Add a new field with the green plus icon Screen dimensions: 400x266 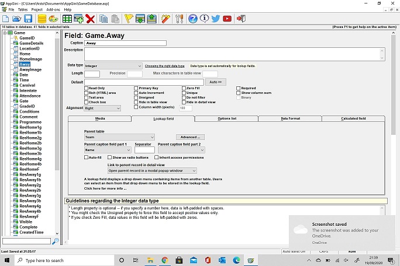78,19
